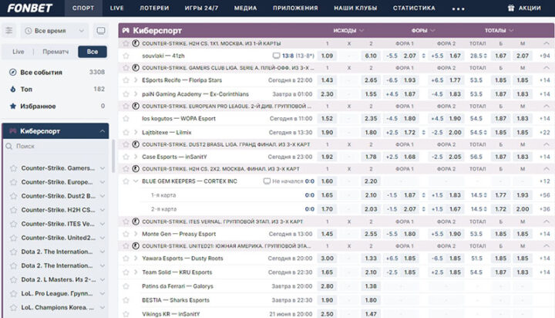Collapse the Киберспорт sidebar section

click(x=101, y=130)
